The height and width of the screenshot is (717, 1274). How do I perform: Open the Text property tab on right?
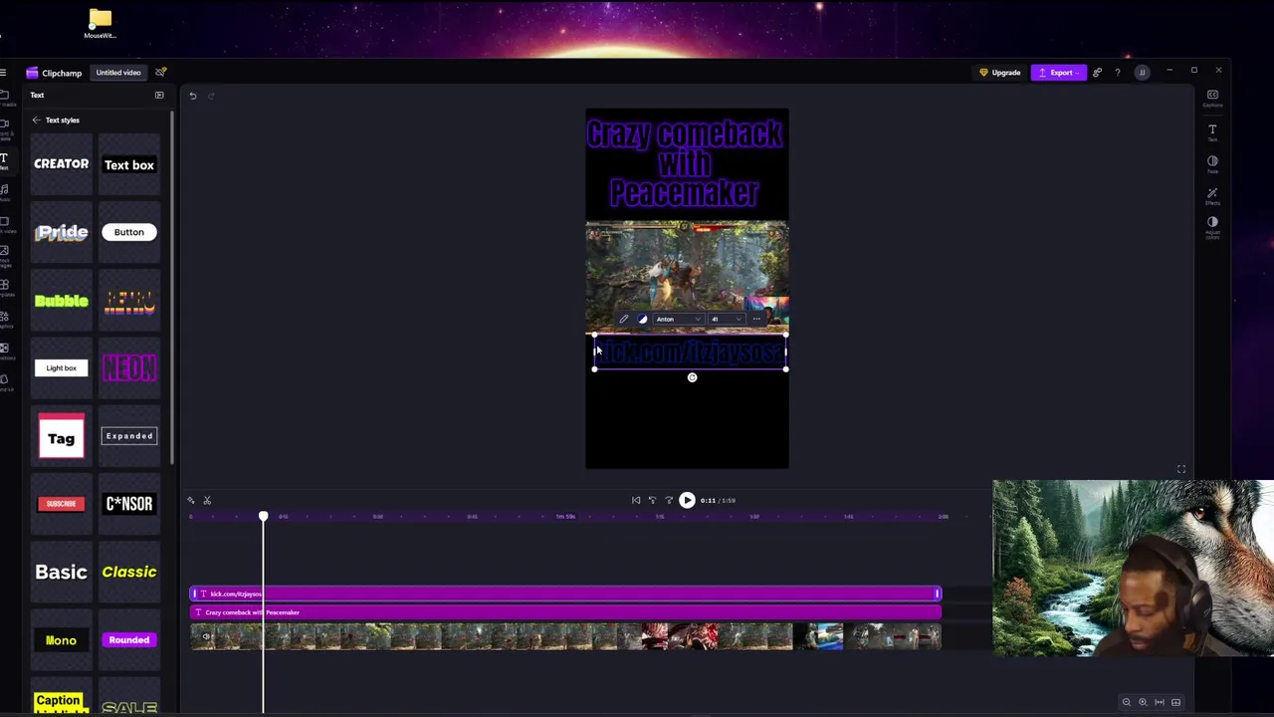(x=1212, y=132)
